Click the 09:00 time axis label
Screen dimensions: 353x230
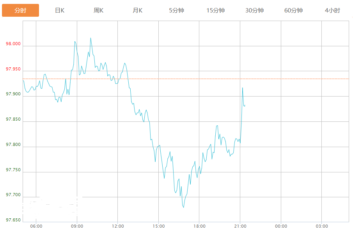pos(77,226)
